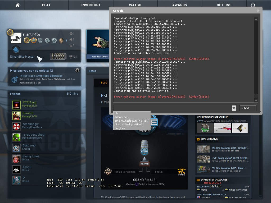Viewport: 271px width, 203px height.
Task: Select friend Obscured
Action: 44,147
